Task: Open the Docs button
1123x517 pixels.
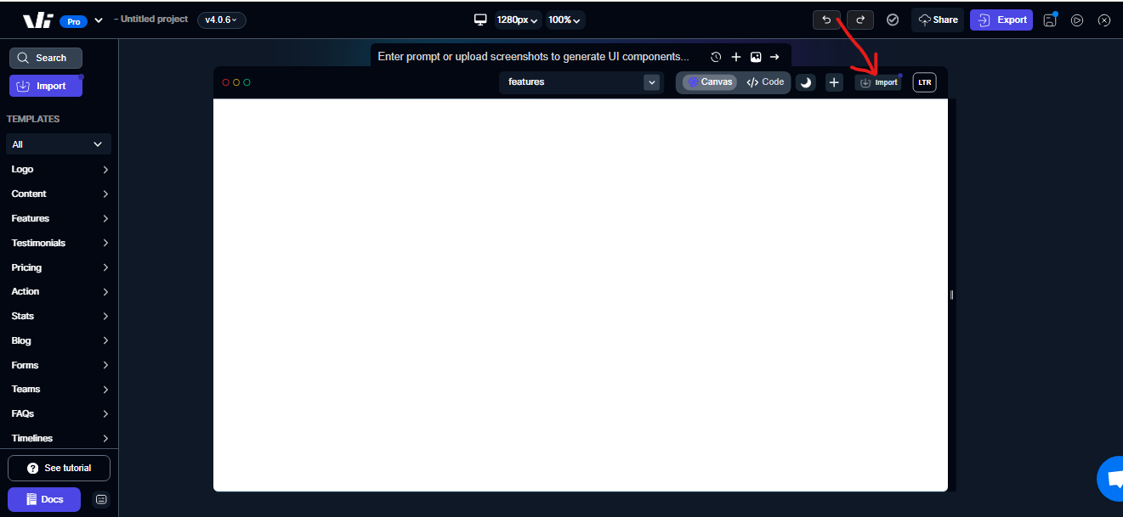Action: pyautogui.click(x=44, y=499)
